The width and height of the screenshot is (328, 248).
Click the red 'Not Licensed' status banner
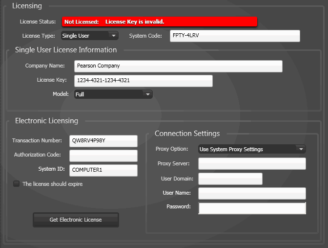[160, 22]
